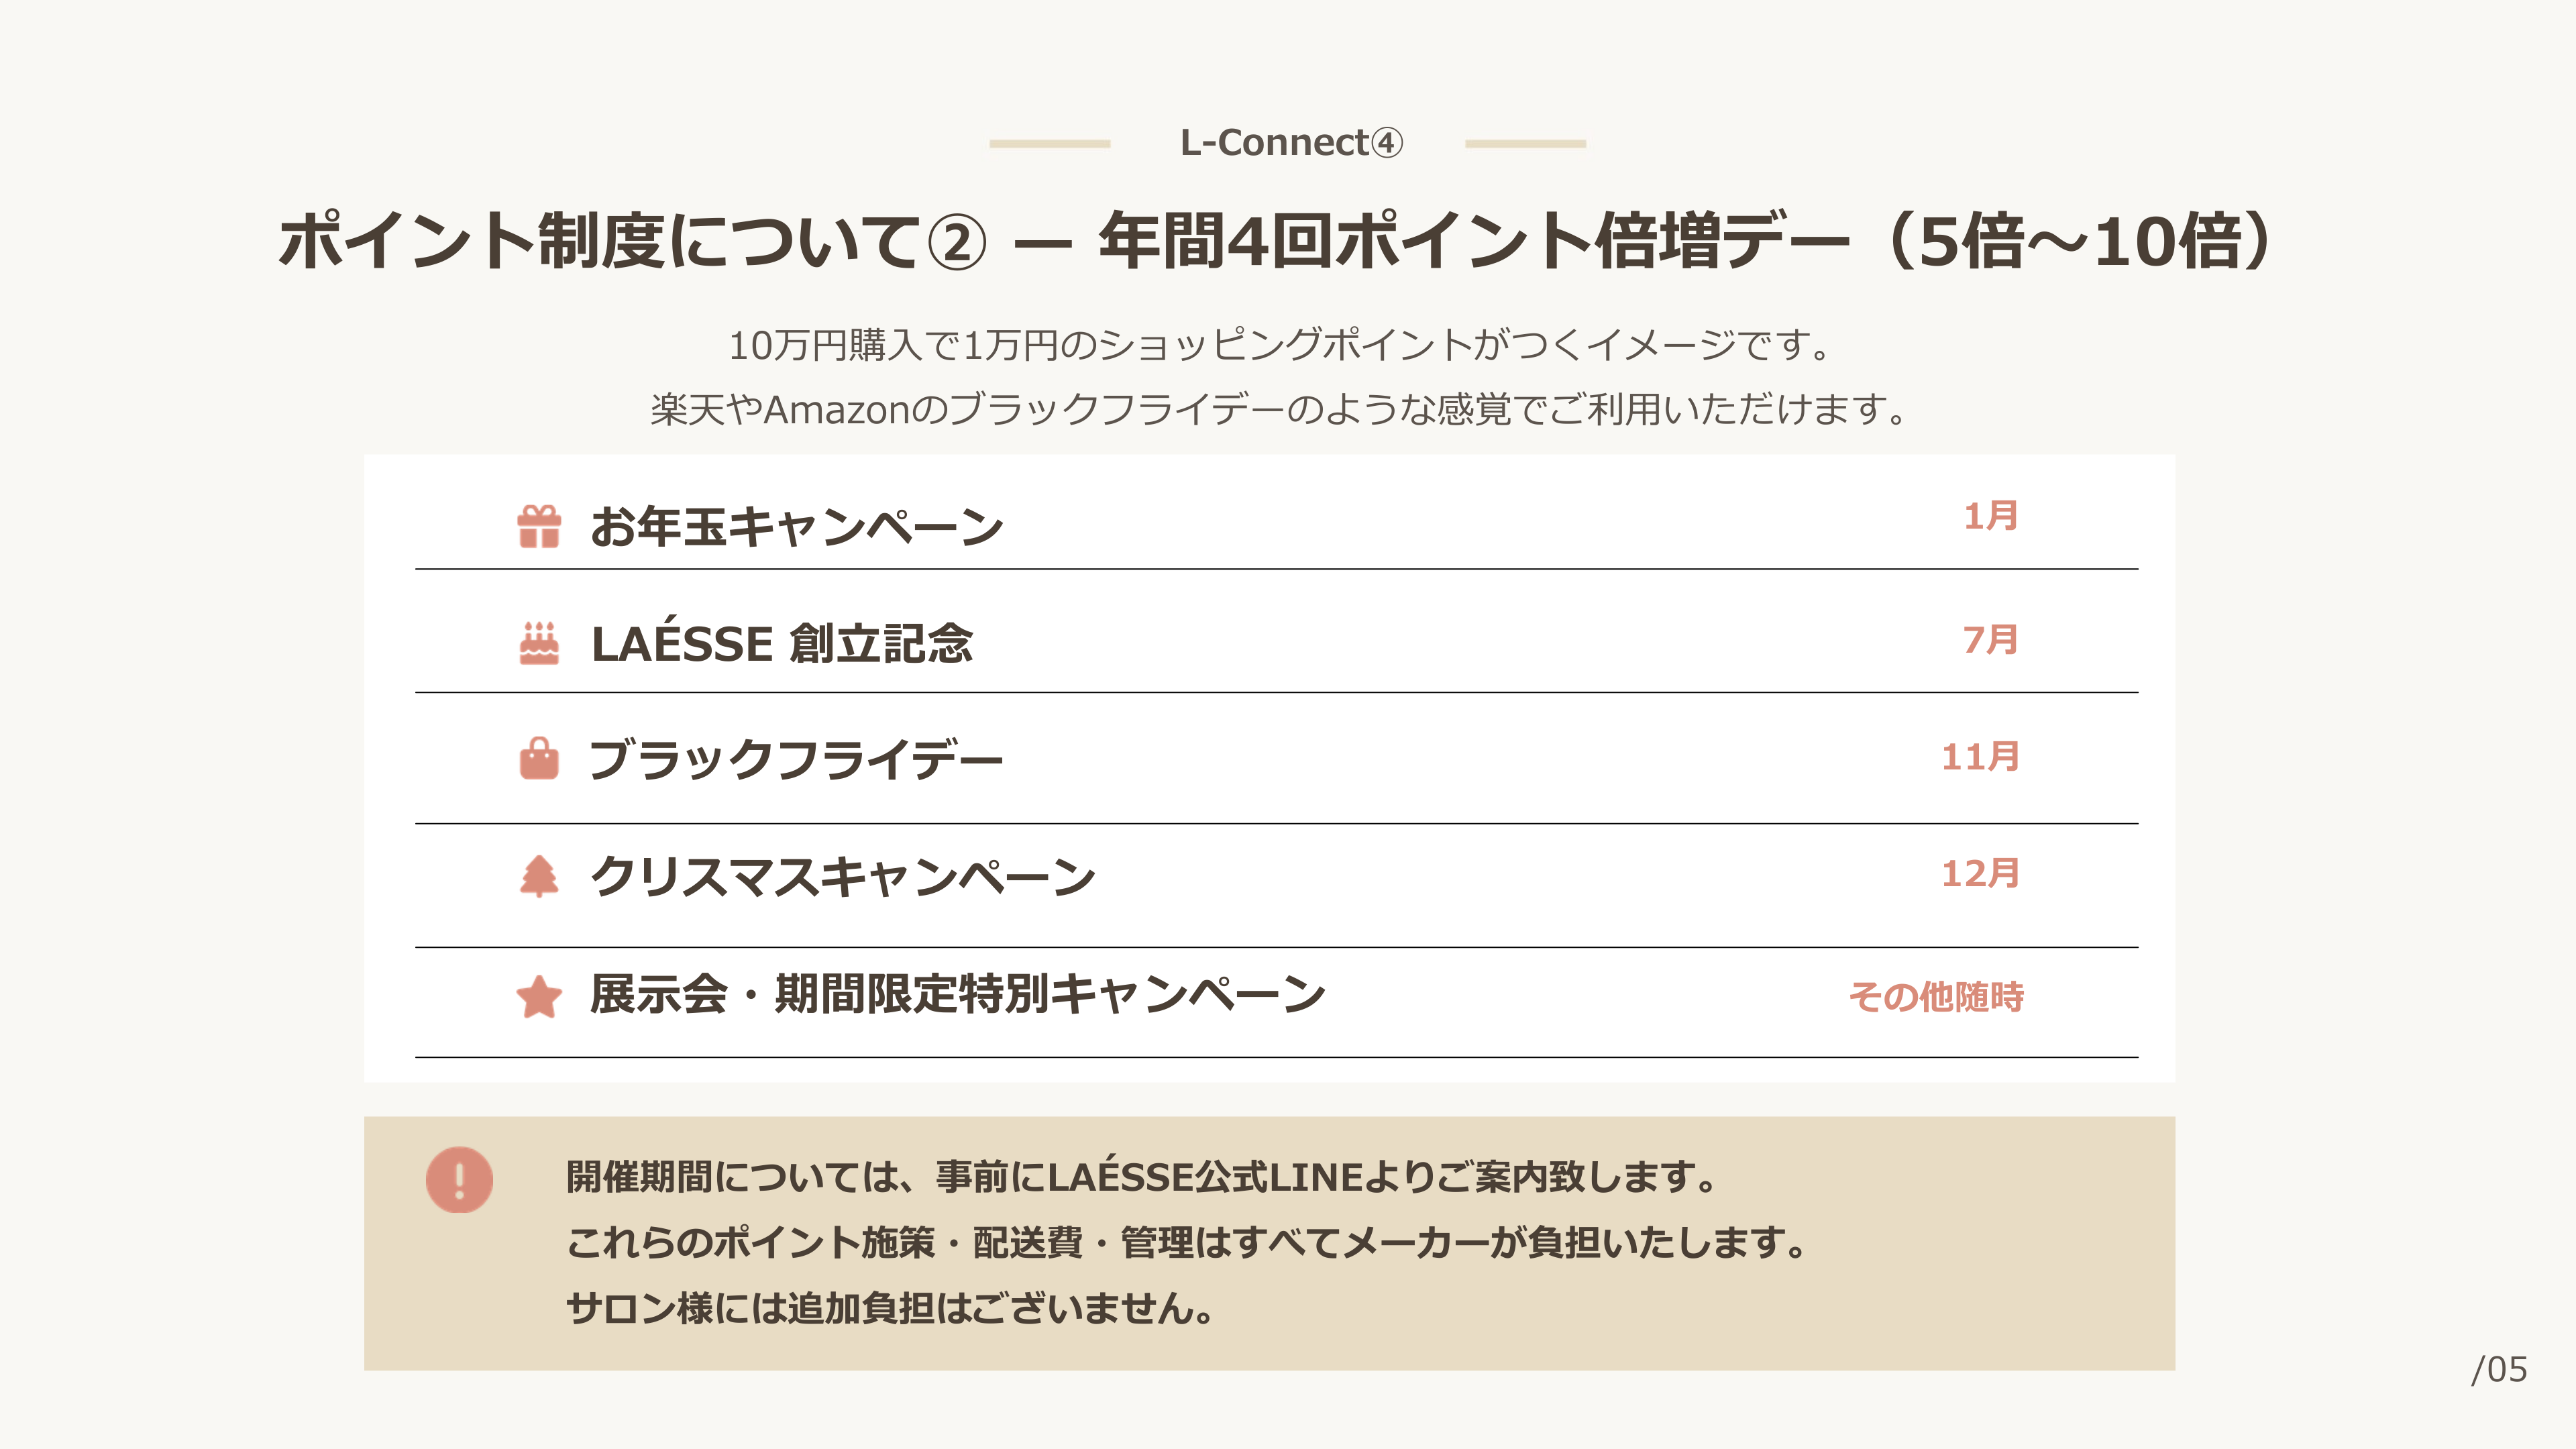
Task: Click the L-Connect④ section header
Action: coord(1291,143)
